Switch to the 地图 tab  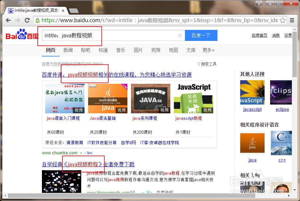pyautogui.click(x=173, y=50)
